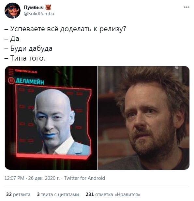Open the left Деламейн meme image
This screenshot has width=194, height=201.
[x=51, y=118]
